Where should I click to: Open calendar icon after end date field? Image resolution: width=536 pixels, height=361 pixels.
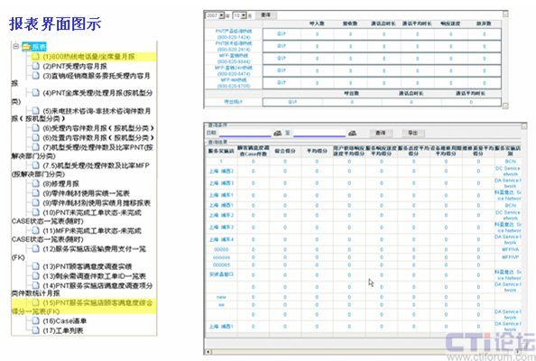point(353,133)
